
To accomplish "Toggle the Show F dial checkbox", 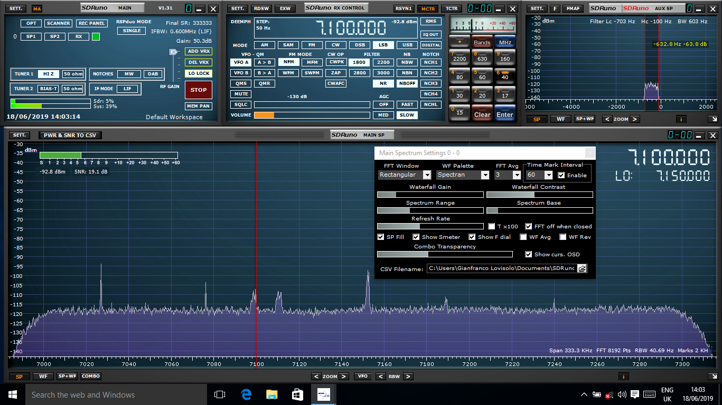I will pyautogui.click(x=472, y=237).
